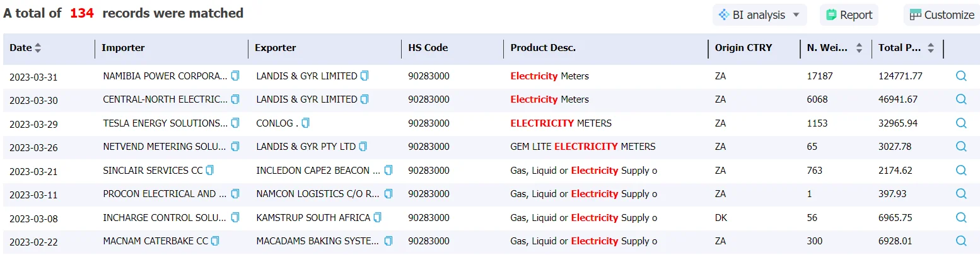This screenshot has height=255, width=980.
Task: Open magnifier for MACNAM CATERBAKE row
Action: [961, 241]
